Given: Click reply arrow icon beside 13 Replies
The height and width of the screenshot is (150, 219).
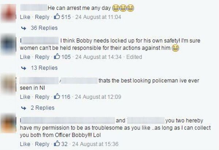Looking at the screenshot, I should click(24, 68).
